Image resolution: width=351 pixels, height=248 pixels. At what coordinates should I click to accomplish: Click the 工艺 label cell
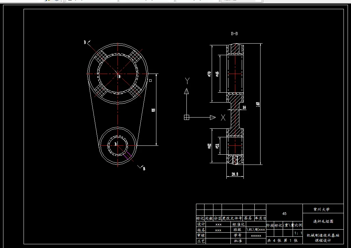click(201, 241)
